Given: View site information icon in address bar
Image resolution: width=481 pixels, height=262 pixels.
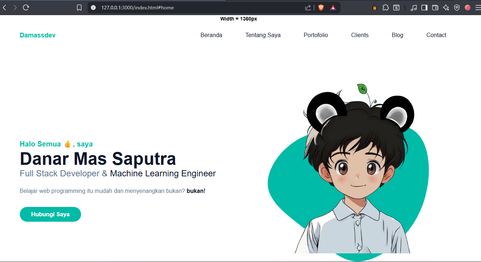Looking at the screenshot, I should coord(94,8).
